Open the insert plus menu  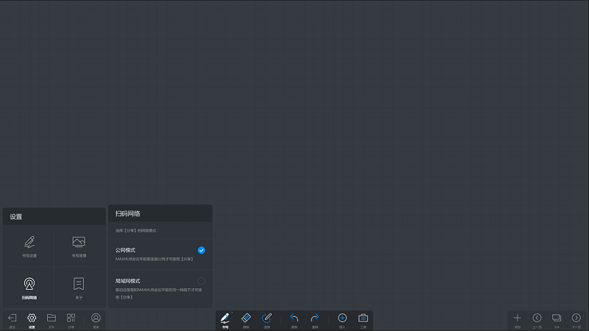coord(342,319)
